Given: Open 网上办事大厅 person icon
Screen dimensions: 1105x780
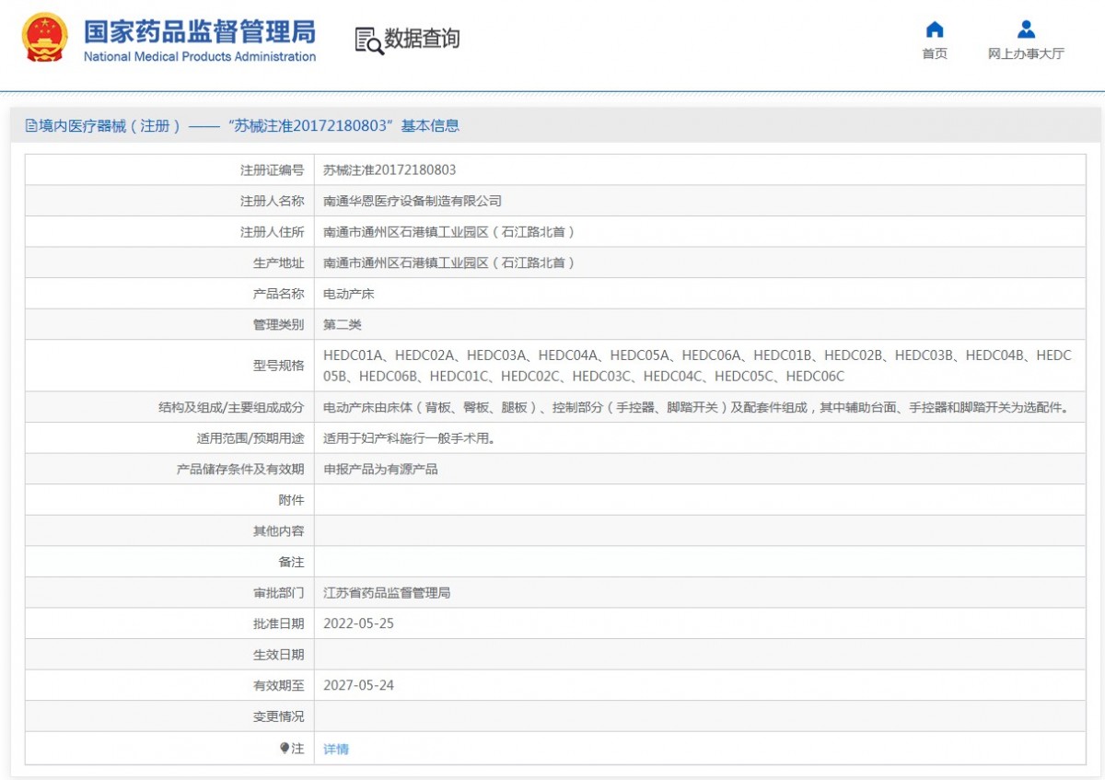Looking at the screenshot, I should (1026, 29).
